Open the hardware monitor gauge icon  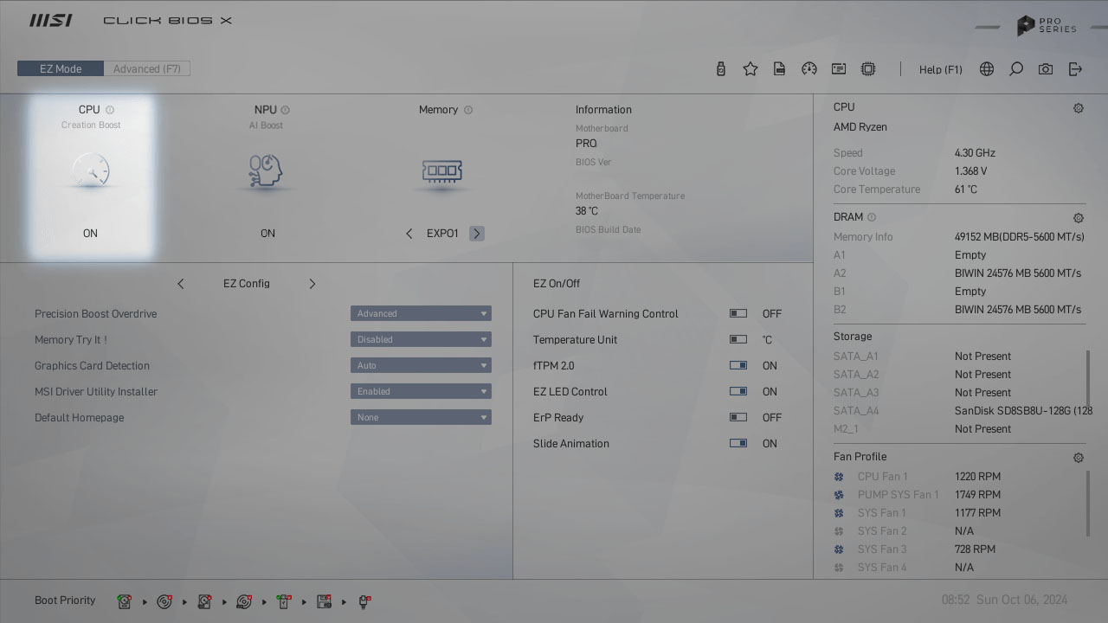tap(809, 69)
